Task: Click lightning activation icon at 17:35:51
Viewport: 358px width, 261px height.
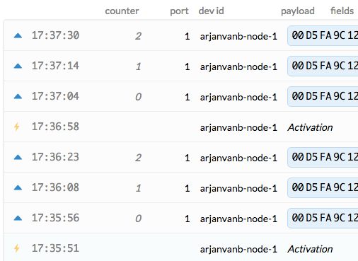Action: 17,248
